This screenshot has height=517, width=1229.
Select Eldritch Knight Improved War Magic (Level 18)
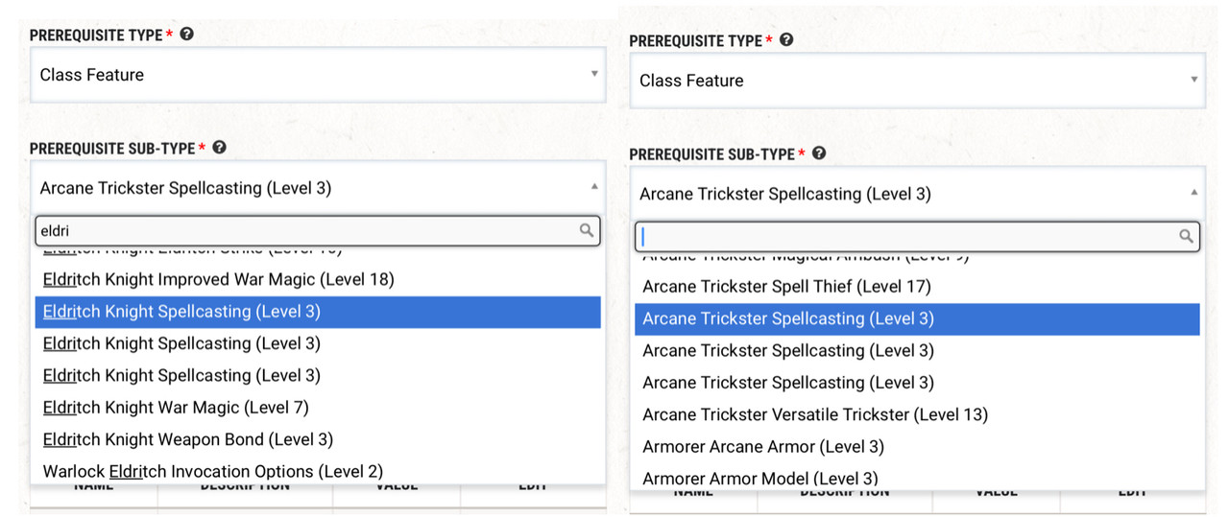(318, 279)
